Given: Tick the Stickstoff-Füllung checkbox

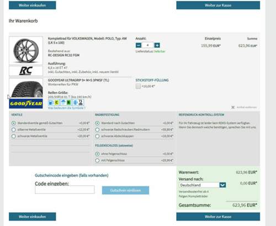Looking at the screenshot, I should pyautogui.click(x=138, y=86).
